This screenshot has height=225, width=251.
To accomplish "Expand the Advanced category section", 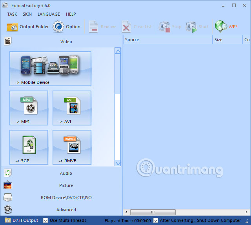I will click(x=66, y=210).
